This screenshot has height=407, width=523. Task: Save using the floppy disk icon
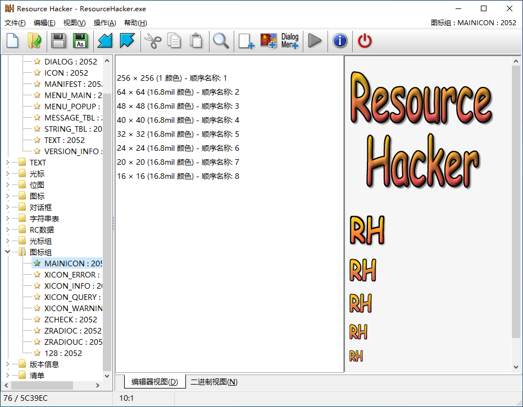click(x=58, y=41)
